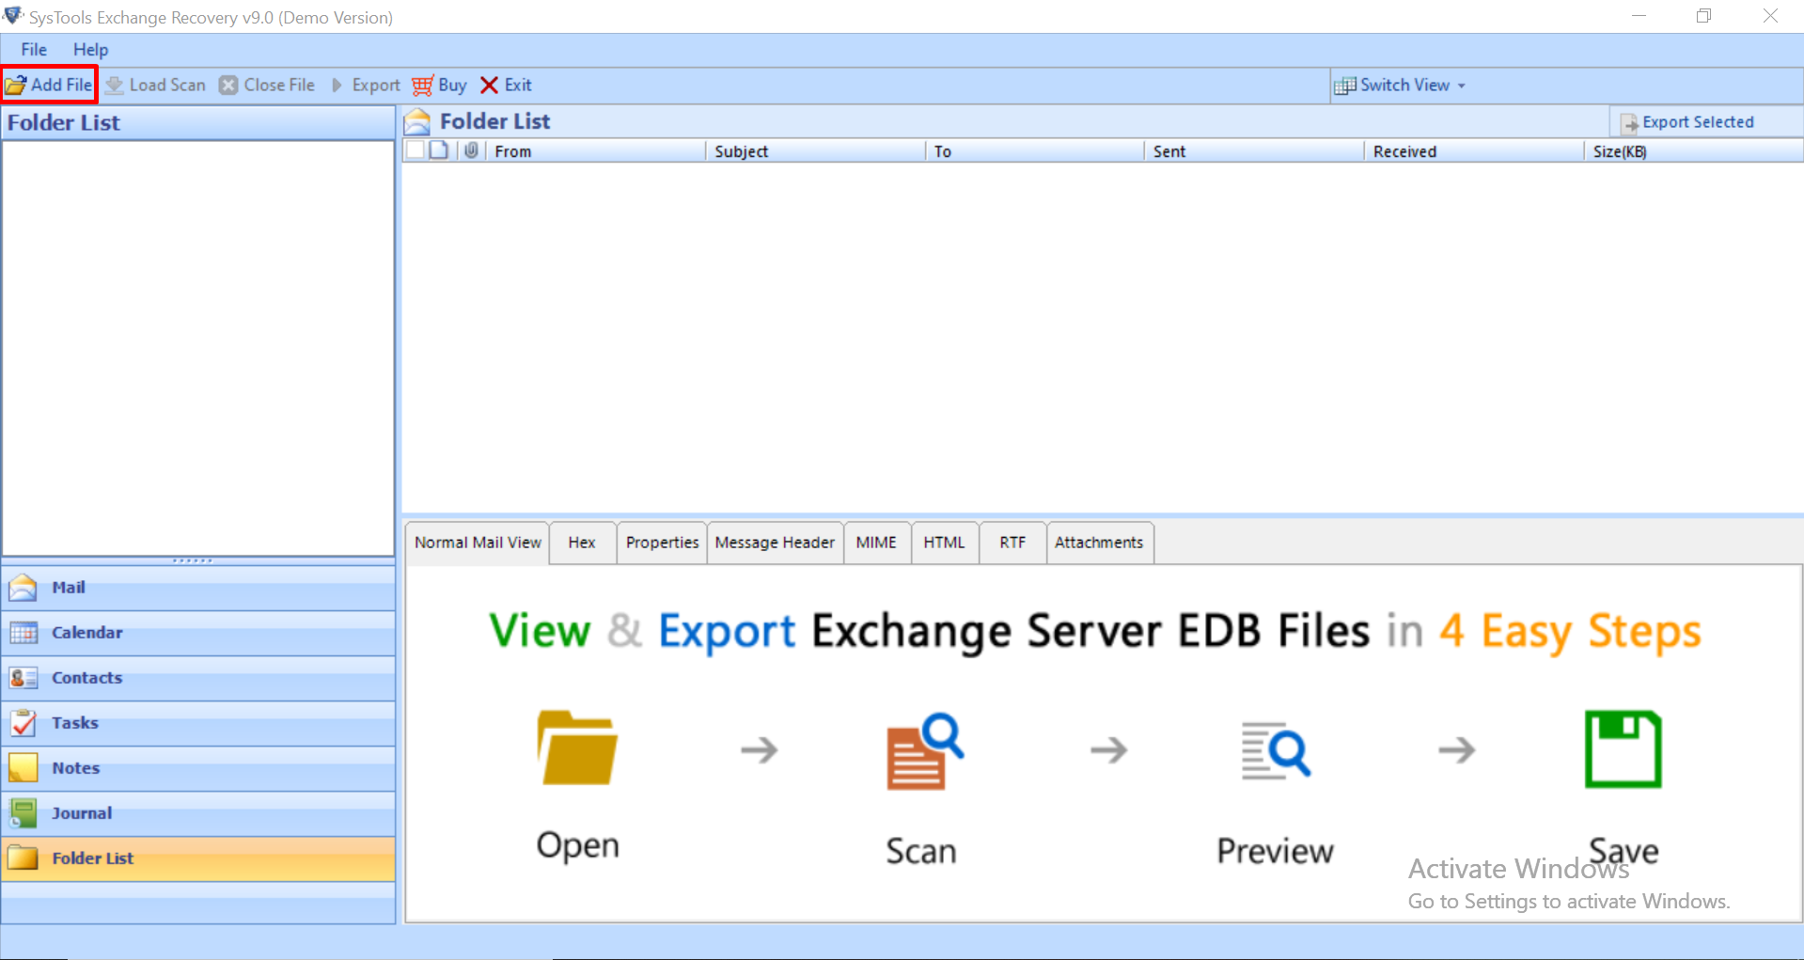Click the yellow Notes icon
This screenshot has width=1804, height=960.
point(23,768)
